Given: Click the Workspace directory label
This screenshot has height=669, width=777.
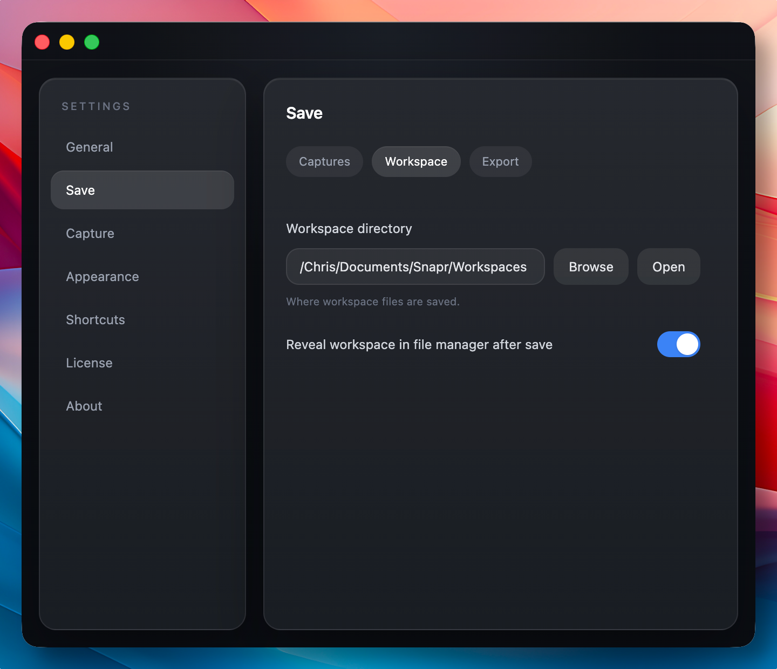Looking at the screenshot, I should [349, 228].
